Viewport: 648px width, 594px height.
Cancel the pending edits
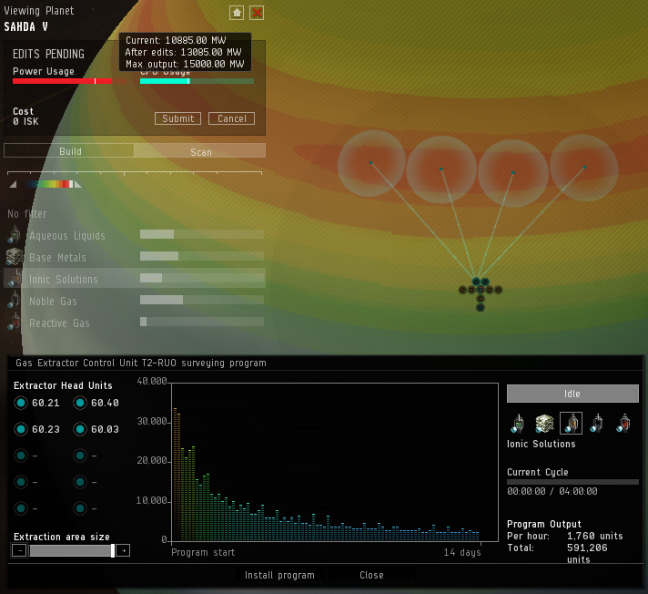231,118
